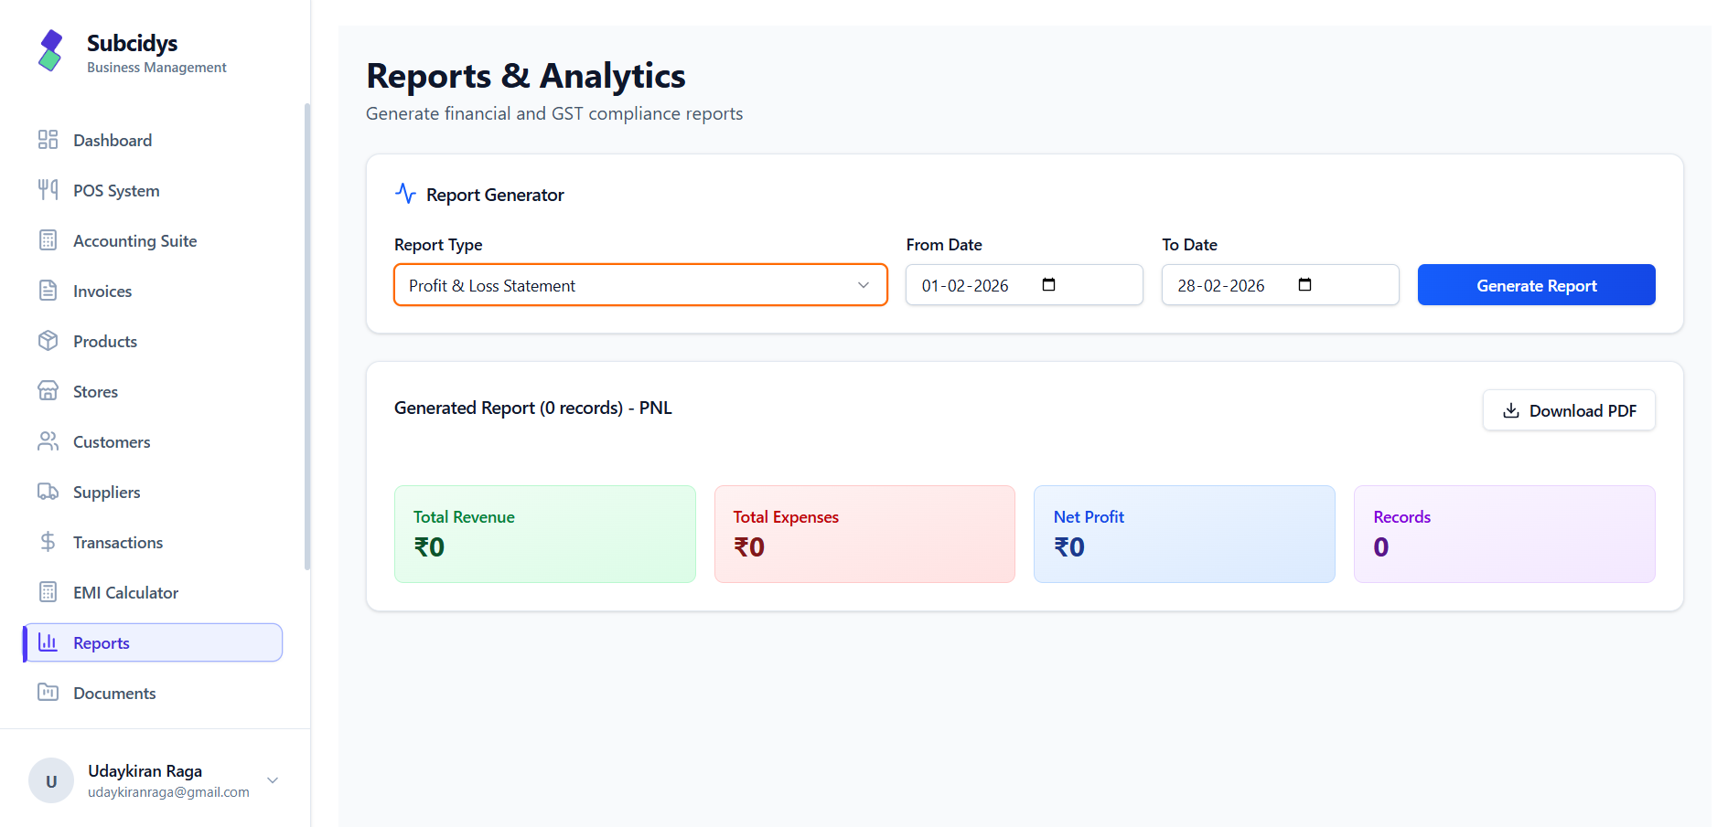Select Products in the sidebar
This screenshot has width=1728, height=827.
tap(153, 341)
